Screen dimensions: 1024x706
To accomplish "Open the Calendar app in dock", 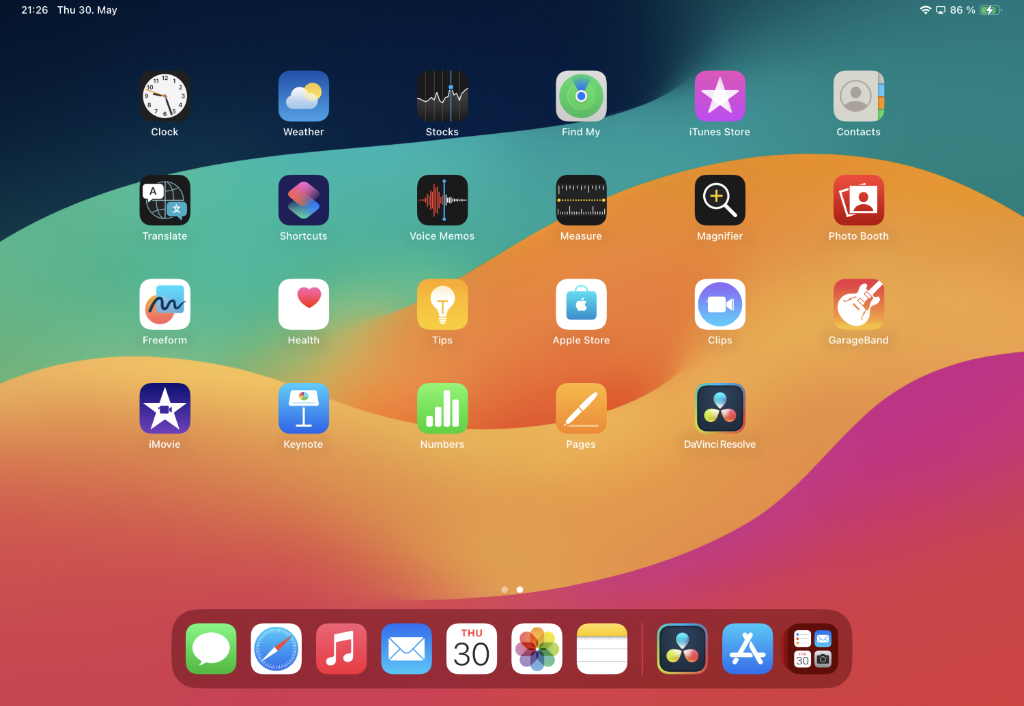I will (x=472, y=649).
